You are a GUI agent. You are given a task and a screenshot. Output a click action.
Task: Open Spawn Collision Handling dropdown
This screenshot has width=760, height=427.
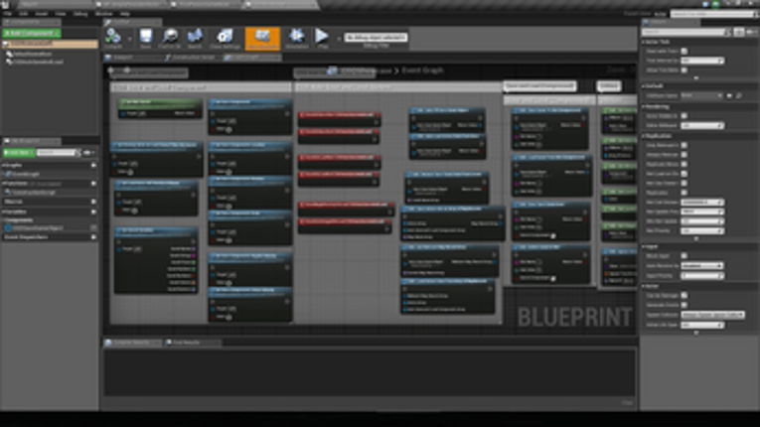click(712, 315)
